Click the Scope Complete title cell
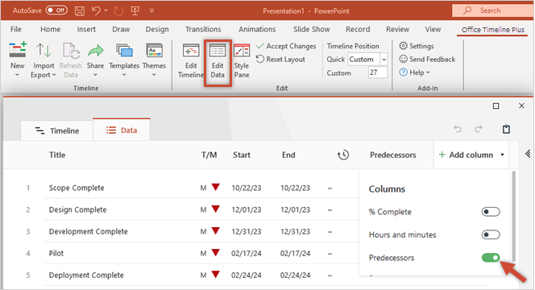 coord(77,188)
